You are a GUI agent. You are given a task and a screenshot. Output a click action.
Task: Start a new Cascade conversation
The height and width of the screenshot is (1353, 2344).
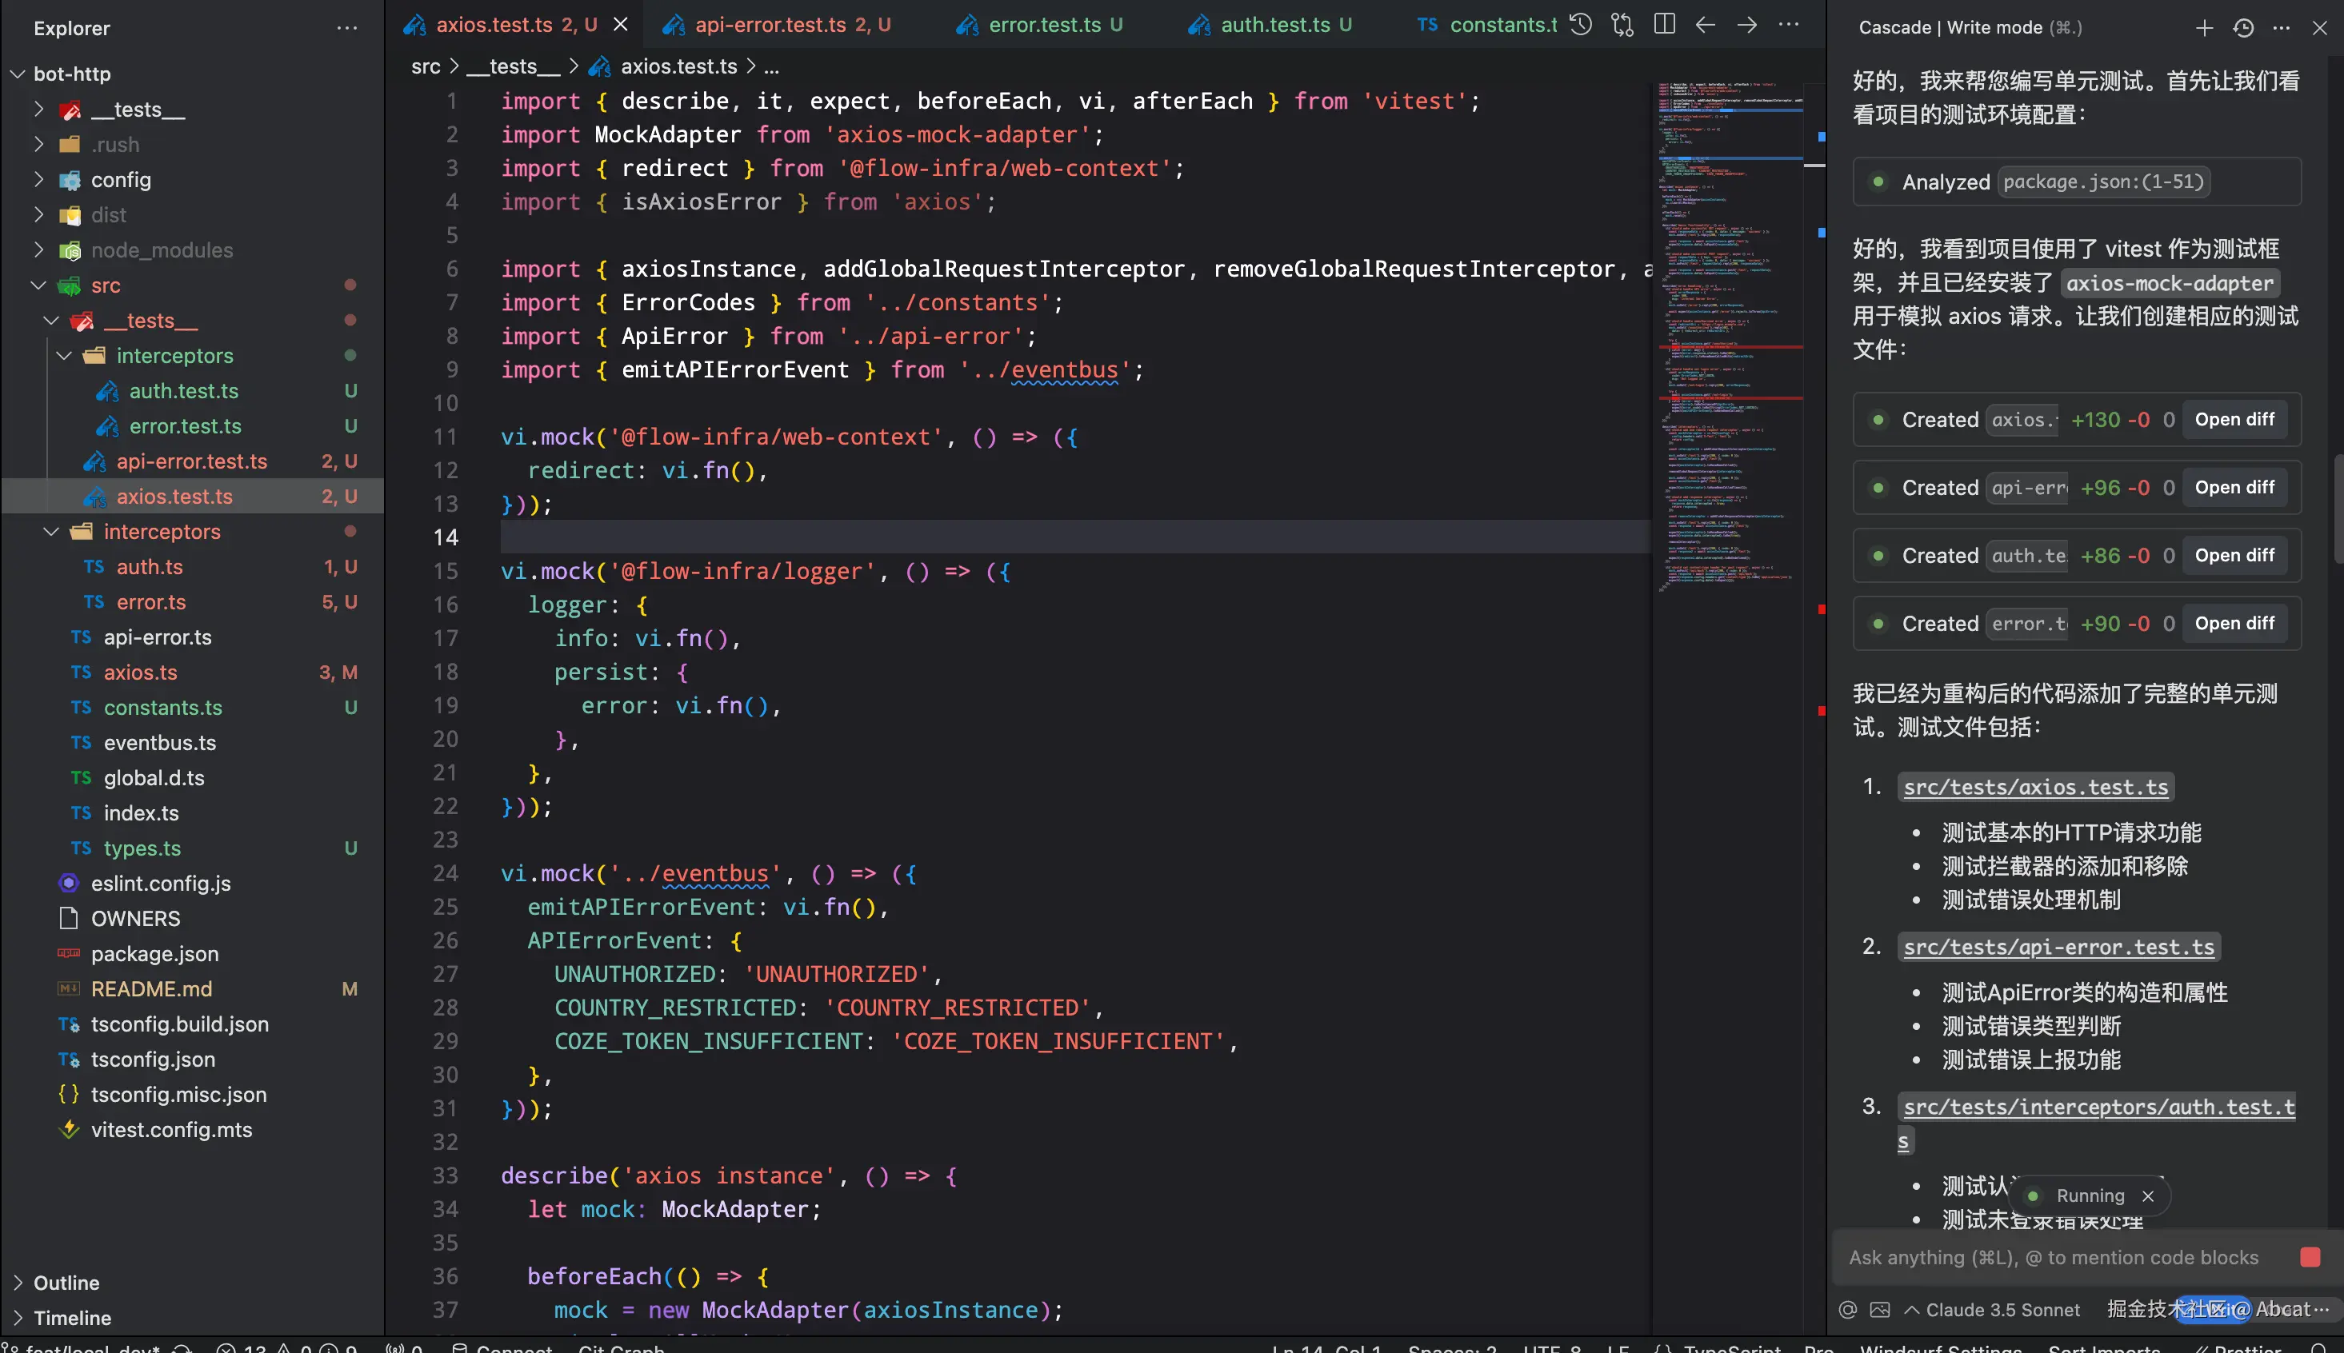click(x=2204, y=28)
